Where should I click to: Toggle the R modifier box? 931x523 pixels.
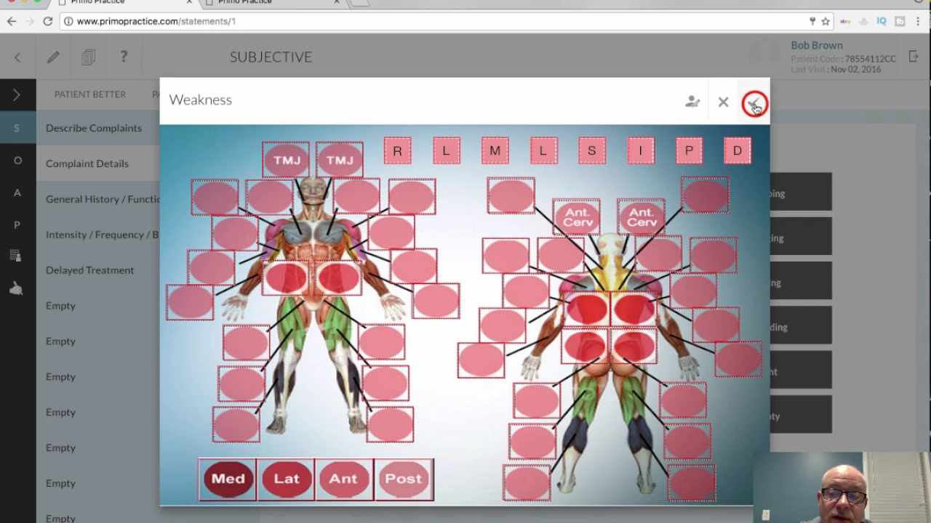397,150
